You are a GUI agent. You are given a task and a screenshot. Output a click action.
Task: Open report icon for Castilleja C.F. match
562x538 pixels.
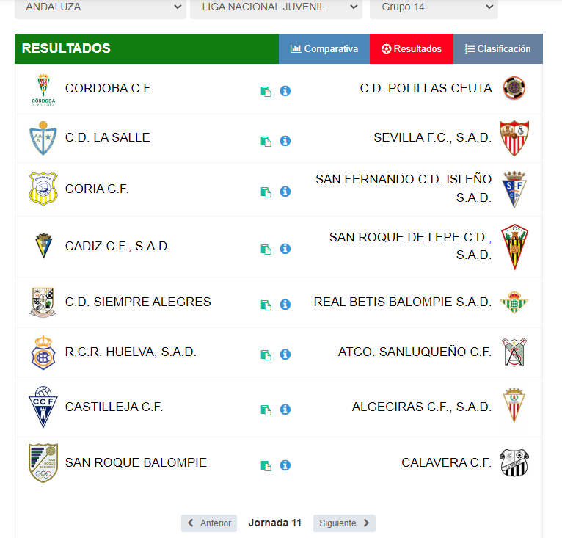266,410
